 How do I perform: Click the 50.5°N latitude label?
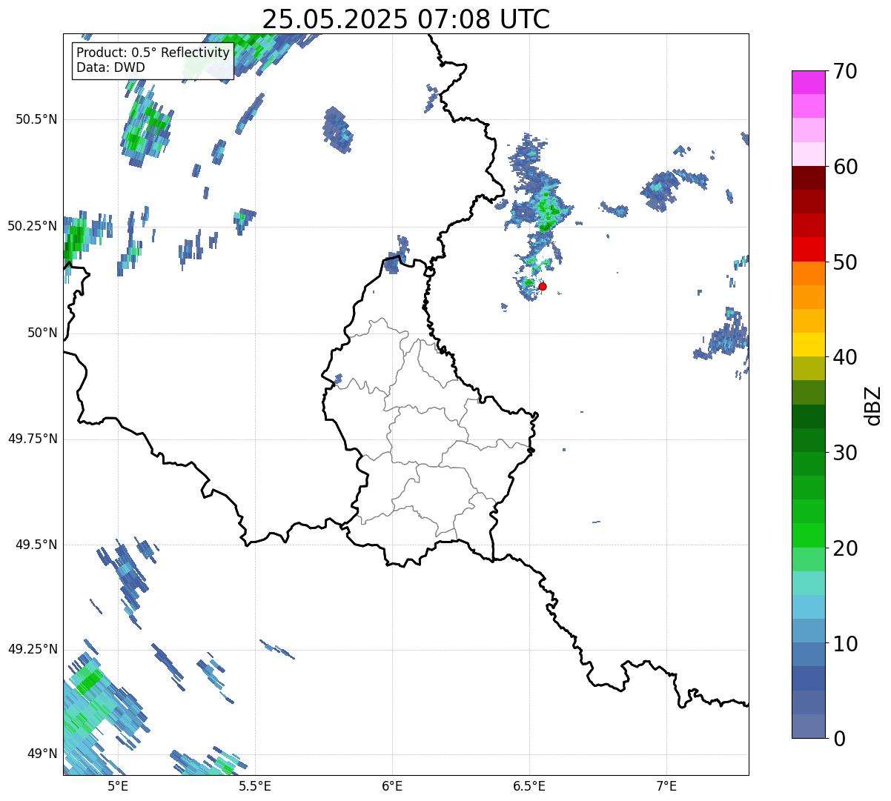36,119
